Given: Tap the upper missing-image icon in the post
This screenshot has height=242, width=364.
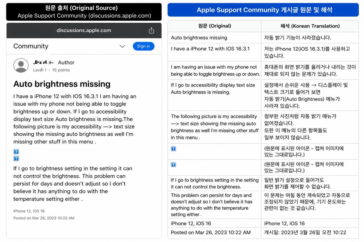Looking at the screenshot, I should click(16, 152).
